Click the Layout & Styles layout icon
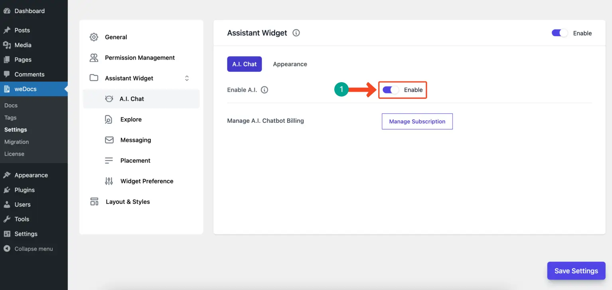This screenshot has width=612, height=290. tap(94, 201)
